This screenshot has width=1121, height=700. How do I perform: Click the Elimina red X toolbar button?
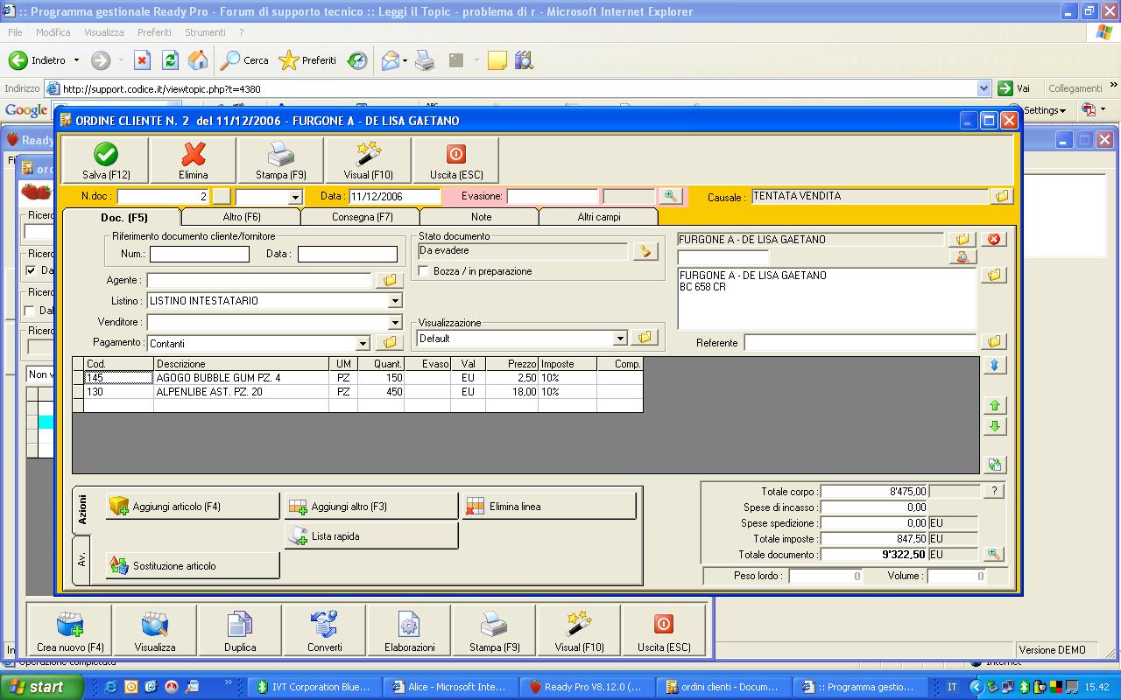click(x=194, y=161)
